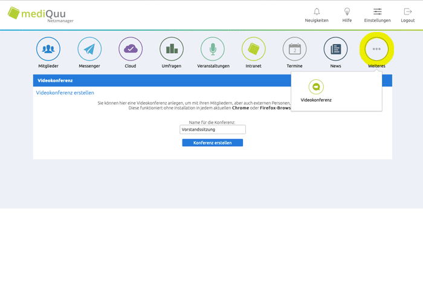
Task: Open the Mitglieder members icon
Action: [x=48, y=49]
